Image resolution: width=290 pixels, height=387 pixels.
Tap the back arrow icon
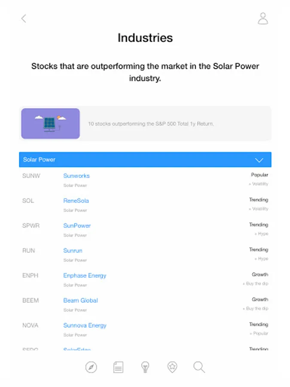(x=24, y=18)
